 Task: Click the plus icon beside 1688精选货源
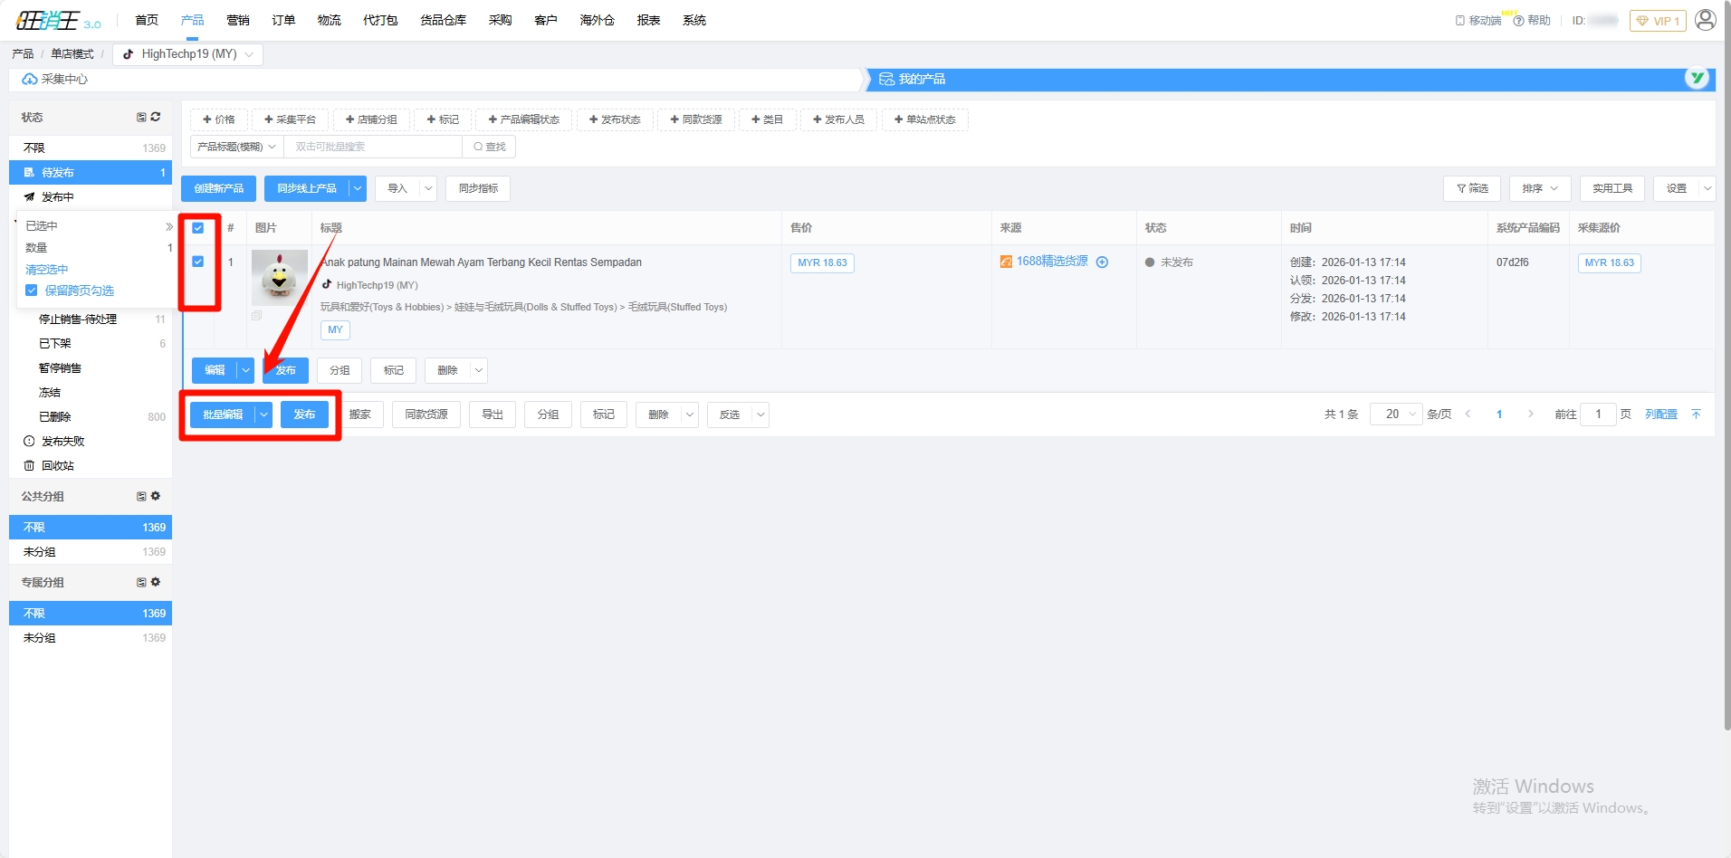[x=1102, y=262]
